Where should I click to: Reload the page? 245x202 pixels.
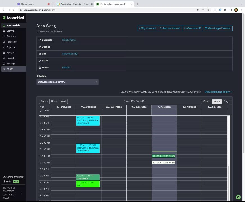(x=14, y=10)
